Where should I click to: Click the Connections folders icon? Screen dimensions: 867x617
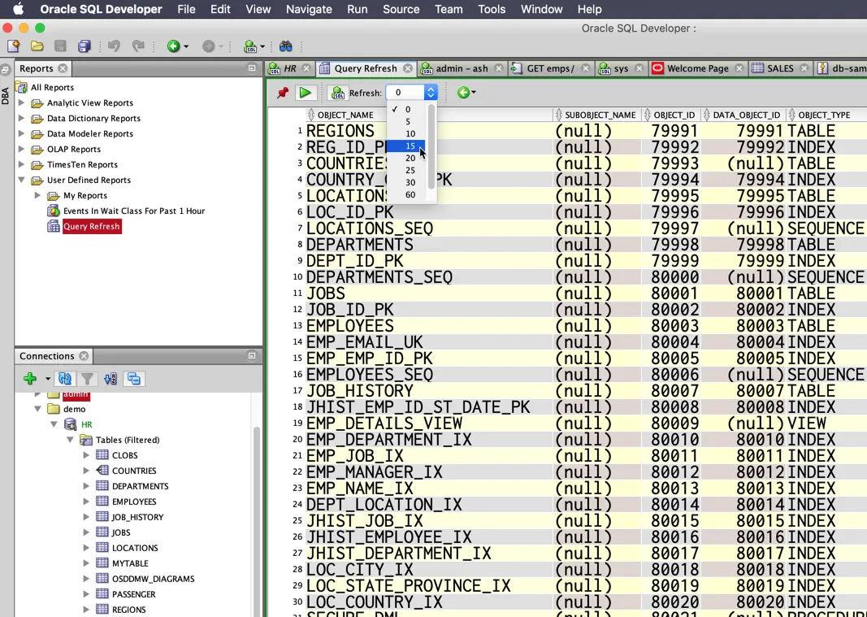[x=134, y=379]
